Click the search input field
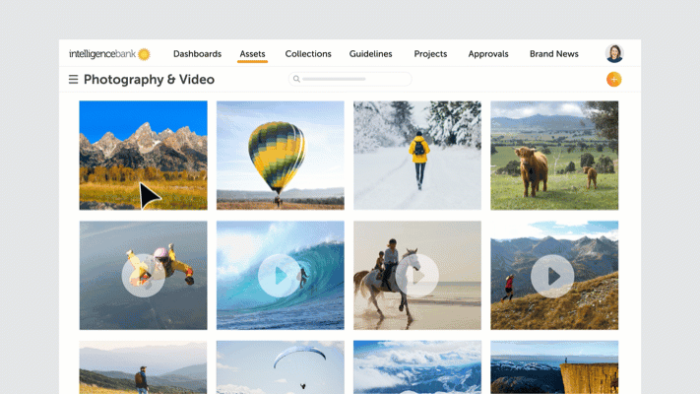 click(350, 79)
